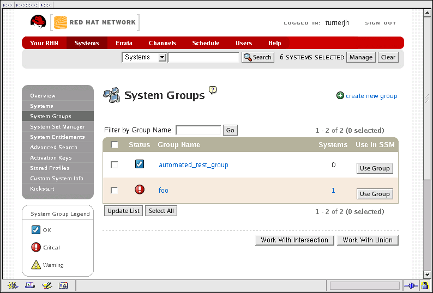433x293 pixels.
Task: Open the Systems search type dropdown
Action: coord(145,57)
